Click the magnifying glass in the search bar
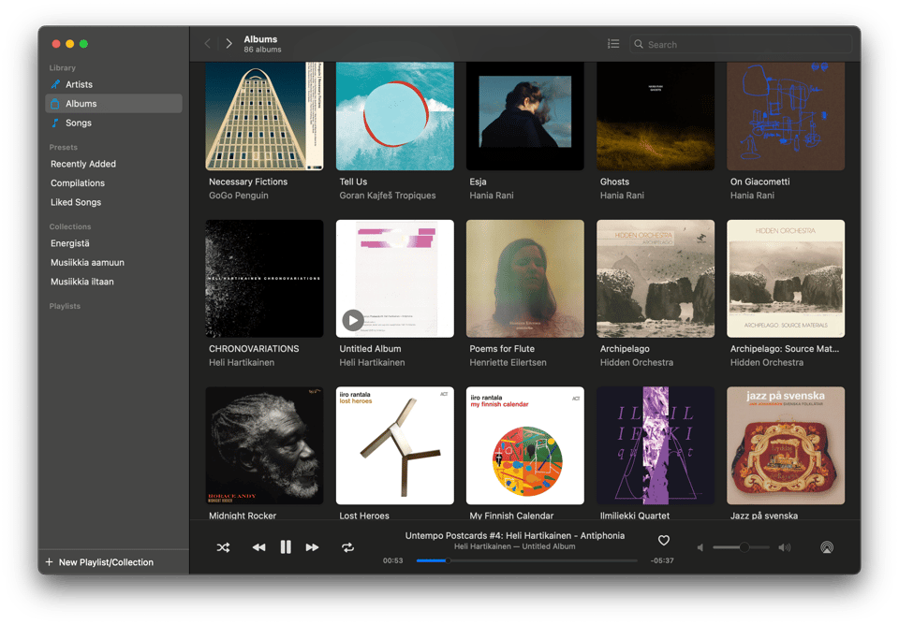Image resolution: width=899 pixels, height=625 pixels. (x=639, y=44)
